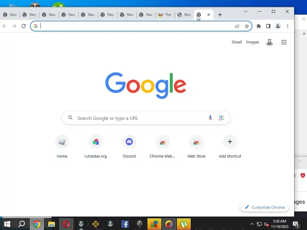The image size is (307, 230).
Task: Open Facebook from the taskbar
Action: tap(125, 224)
